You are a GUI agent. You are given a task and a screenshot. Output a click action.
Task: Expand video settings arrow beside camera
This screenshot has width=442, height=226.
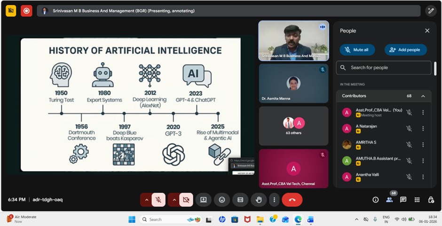click(174, 200)
